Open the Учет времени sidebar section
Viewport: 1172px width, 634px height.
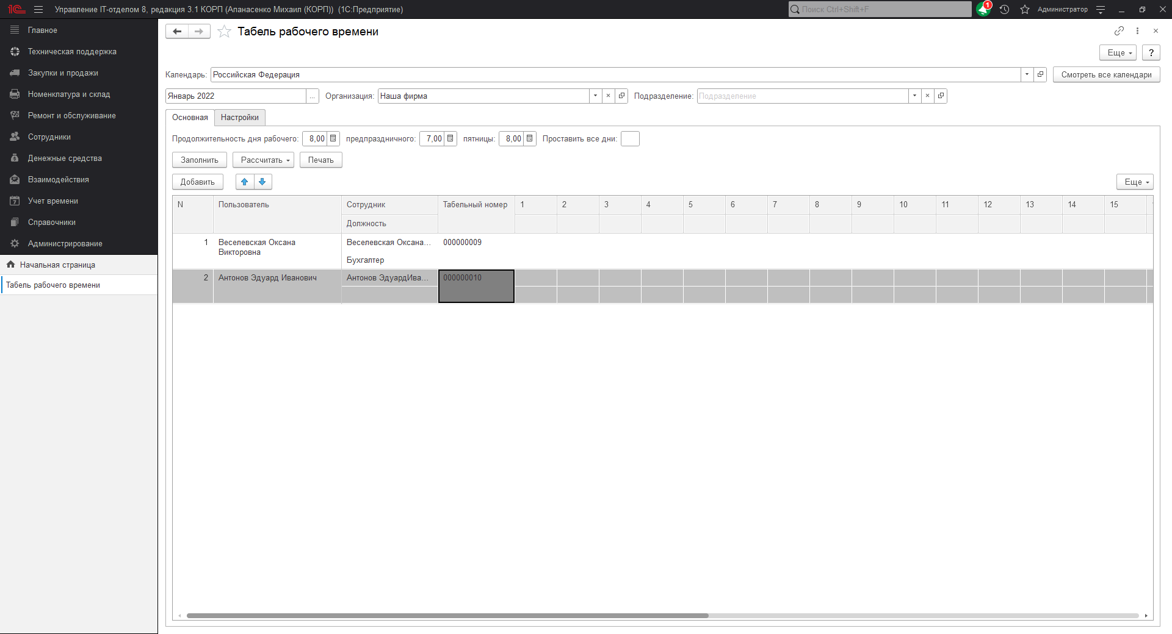[x=52, y=201]
